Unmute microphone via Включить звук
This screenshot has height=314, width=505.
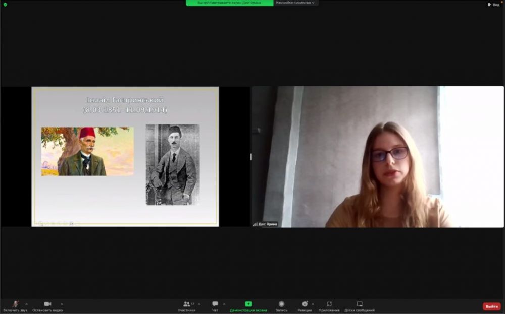coord(15,305)
